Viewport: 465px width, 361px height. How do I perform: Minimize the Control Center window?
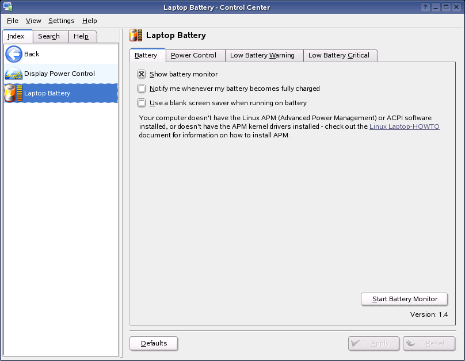(x=436, y=7)
